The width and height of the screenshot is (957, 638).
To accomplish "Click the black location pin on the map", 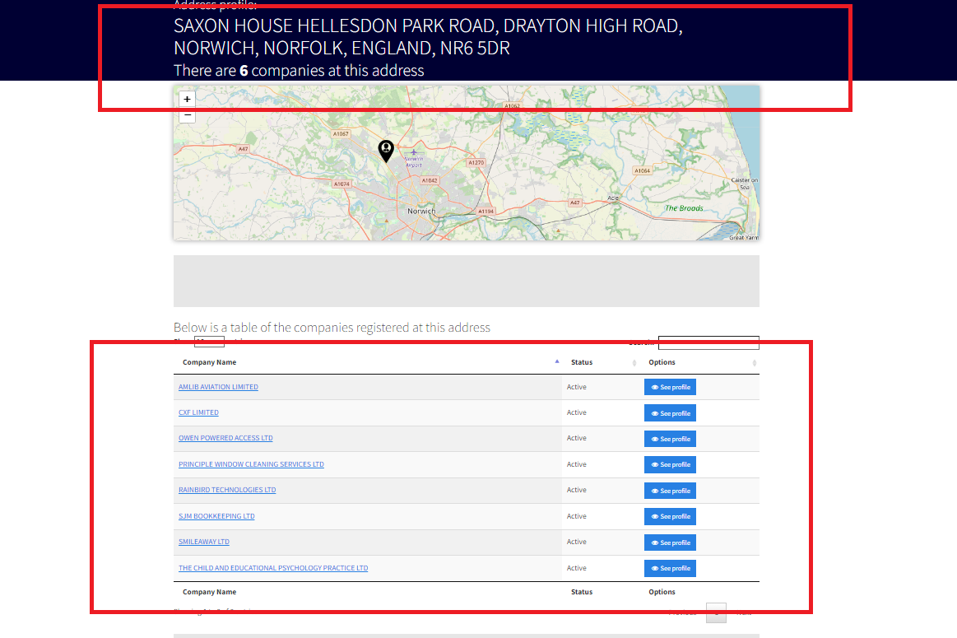I will tap(386, 151).
